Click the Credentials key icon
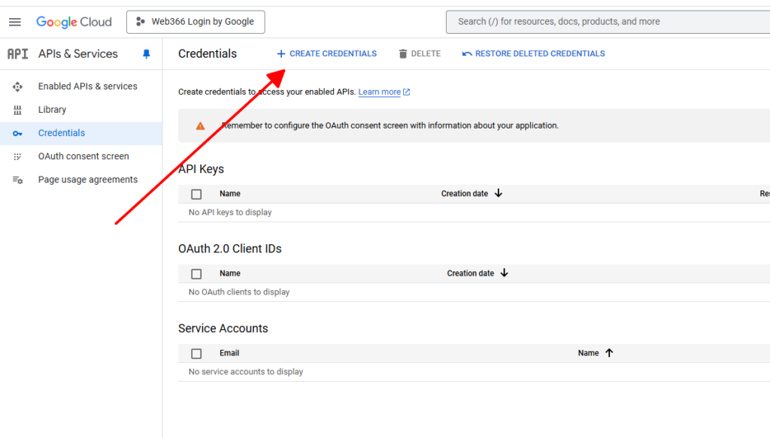This screenshot has height=438, width=770. [x=18, y=134]
